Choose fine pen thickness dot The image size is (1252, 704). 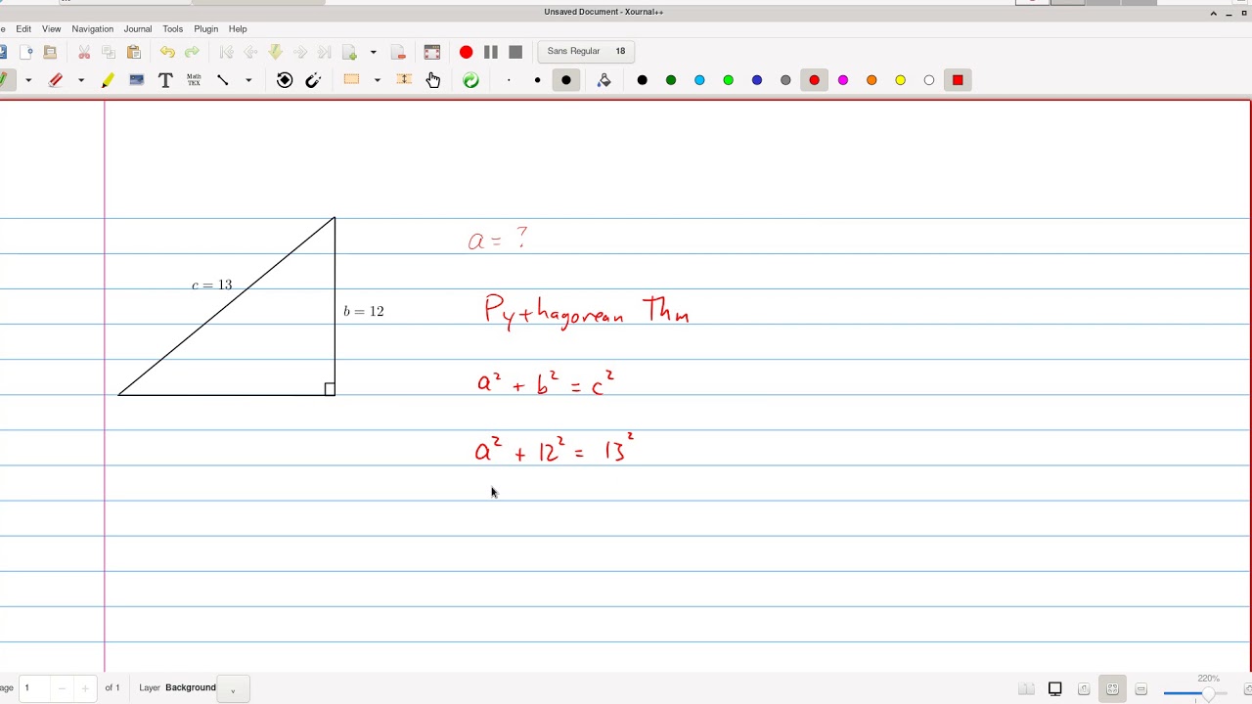click(x=509, y=80)
